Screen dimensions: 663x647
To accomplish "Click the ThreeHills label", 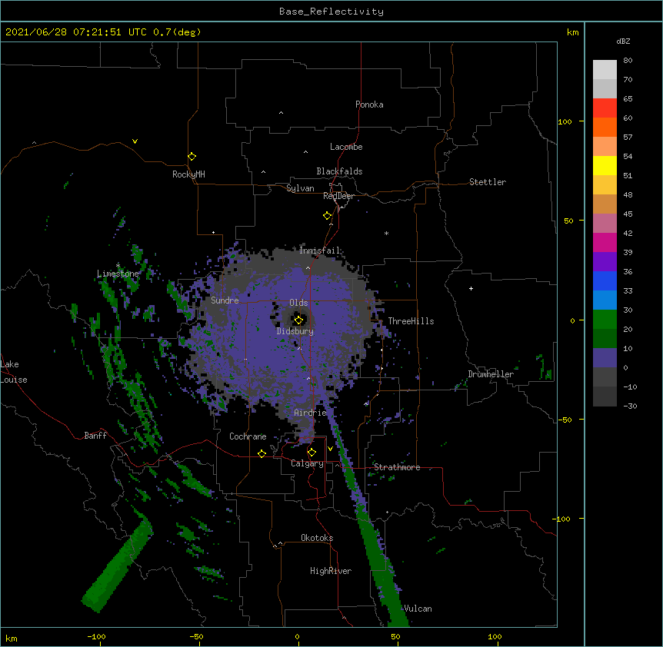I will 411,321.
